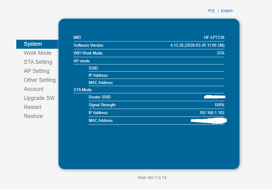The height and width of the screenshot is (189, 272).
Task: Switch the language to 中文
Action: point(211,11)
